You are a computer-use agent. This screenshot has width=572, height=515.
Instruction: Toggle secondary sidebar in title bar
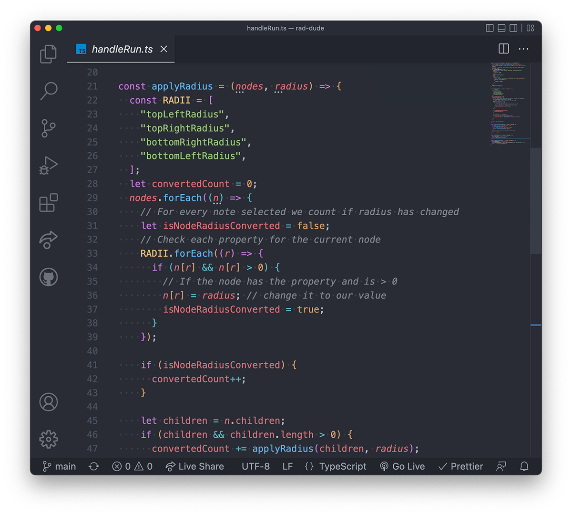point(513,28)
